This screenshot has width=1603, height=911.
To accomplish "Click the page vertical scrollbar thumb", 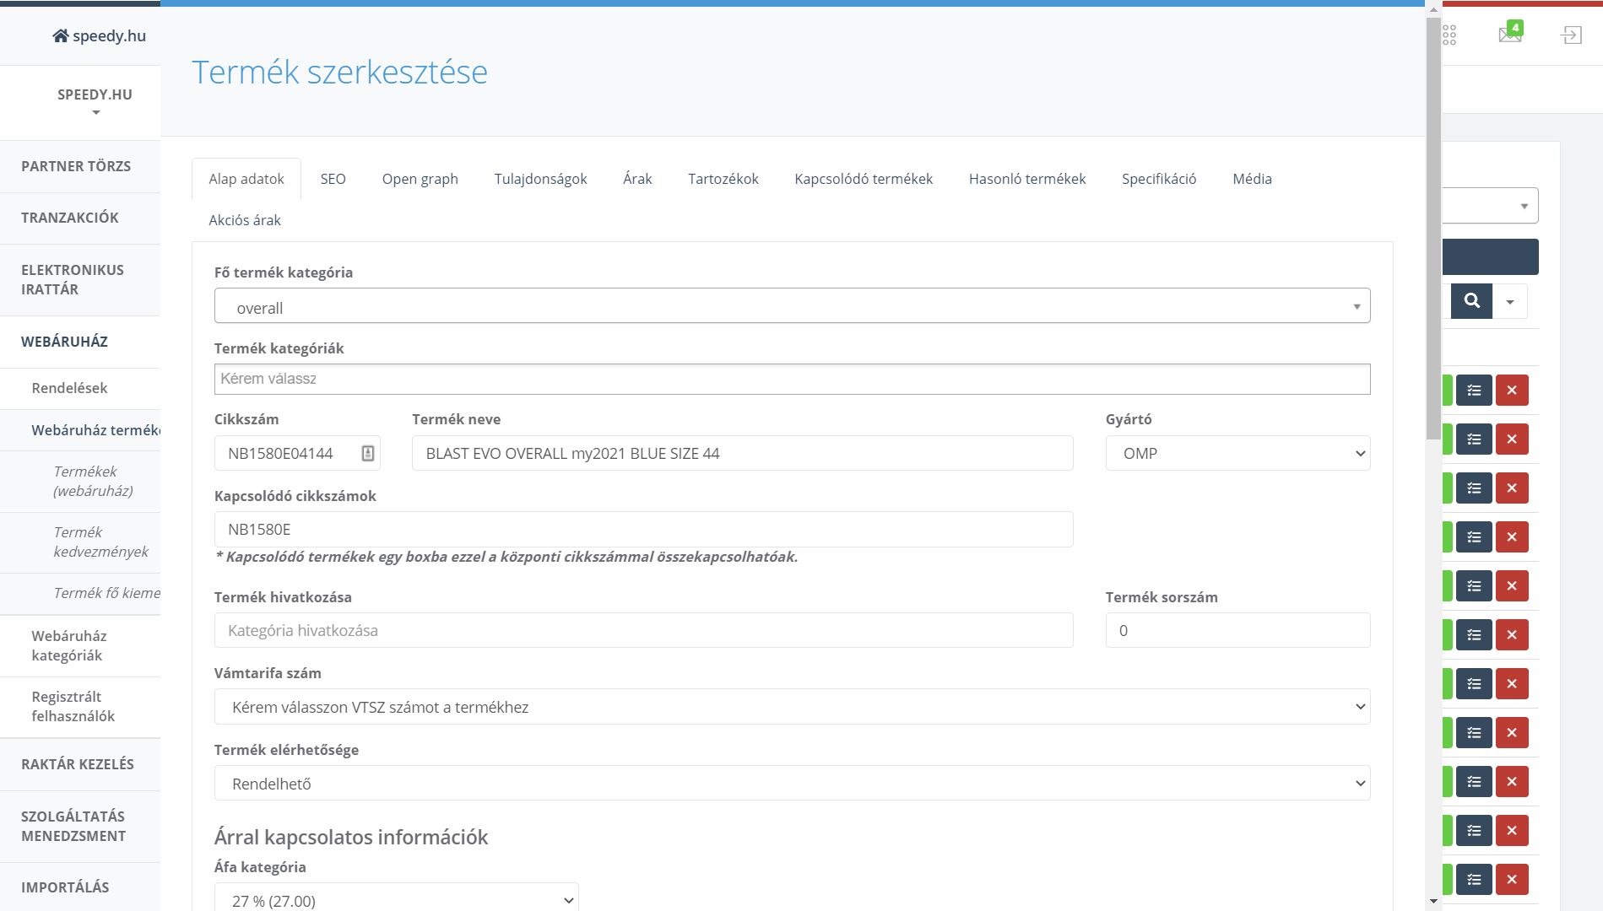I will (1433, 228).
